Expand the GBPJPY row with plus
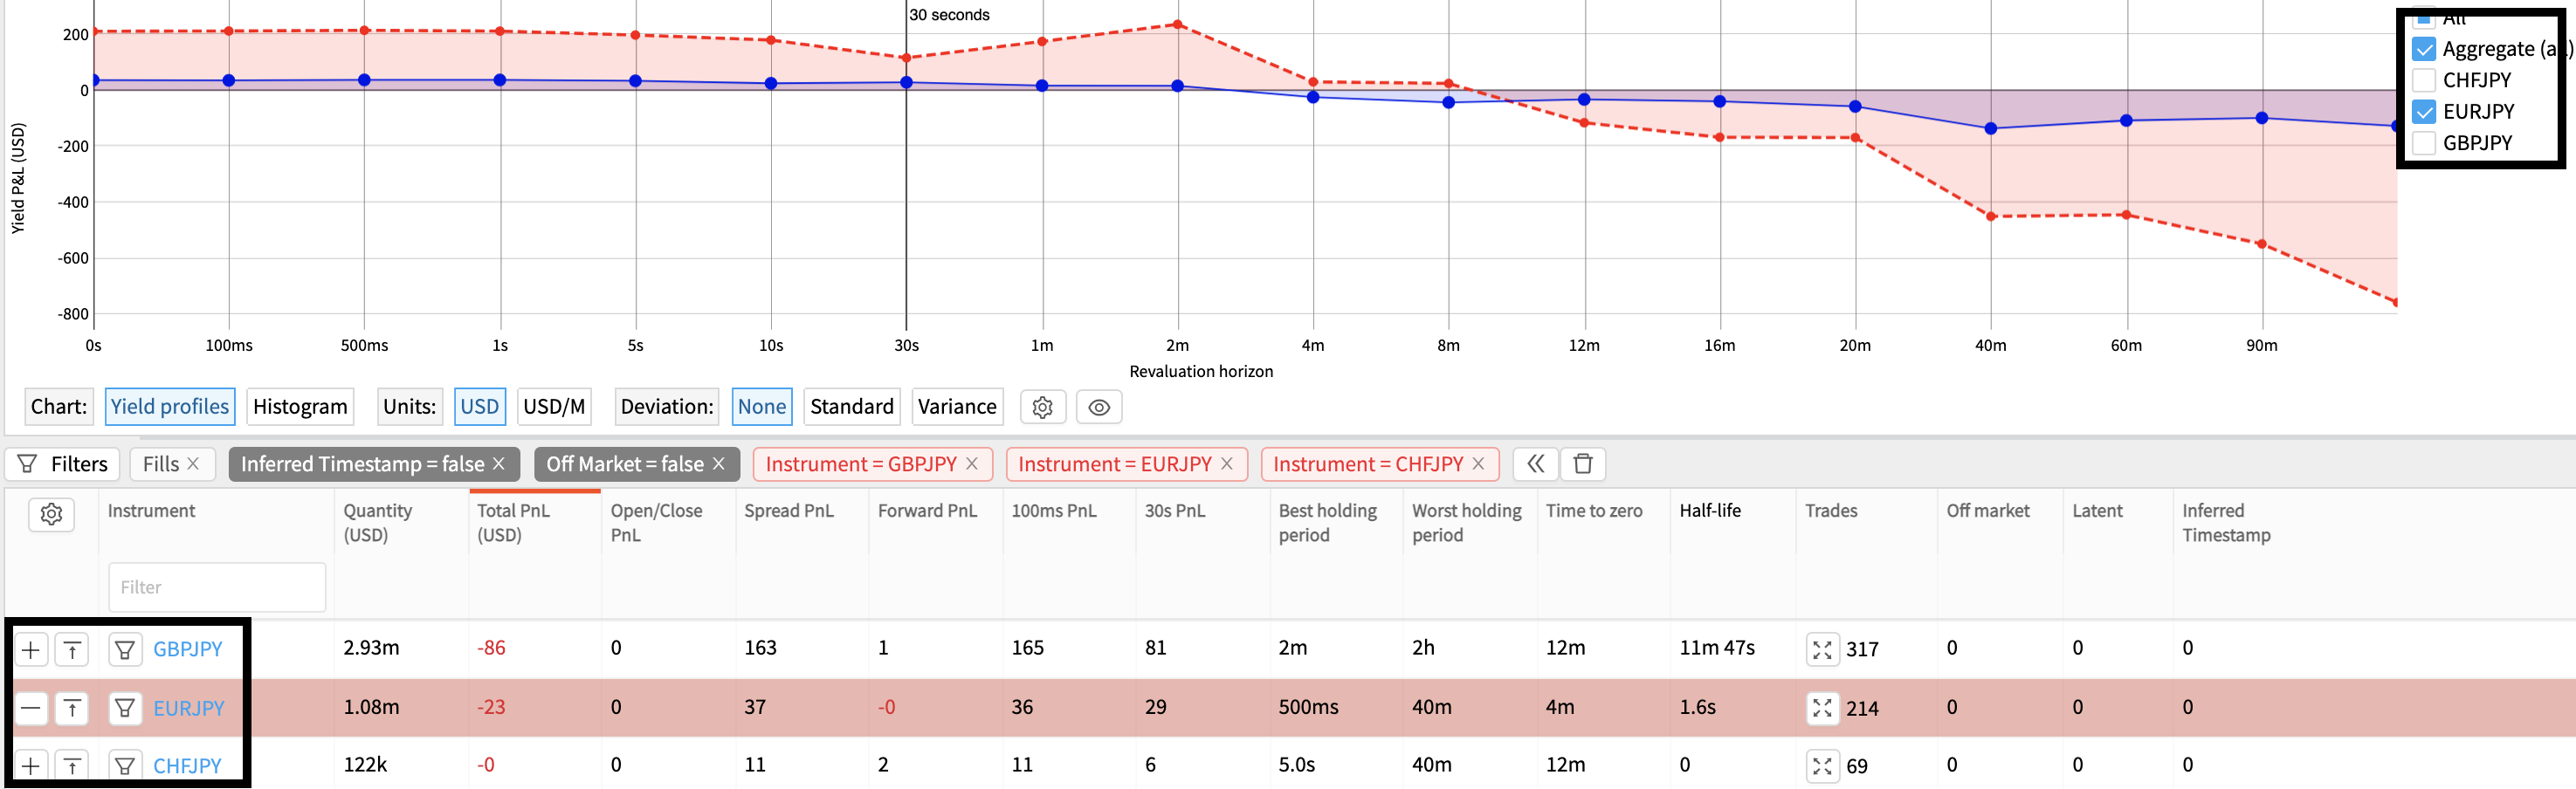Viewport: 2576px width, 789px height. tap(31, 650)
